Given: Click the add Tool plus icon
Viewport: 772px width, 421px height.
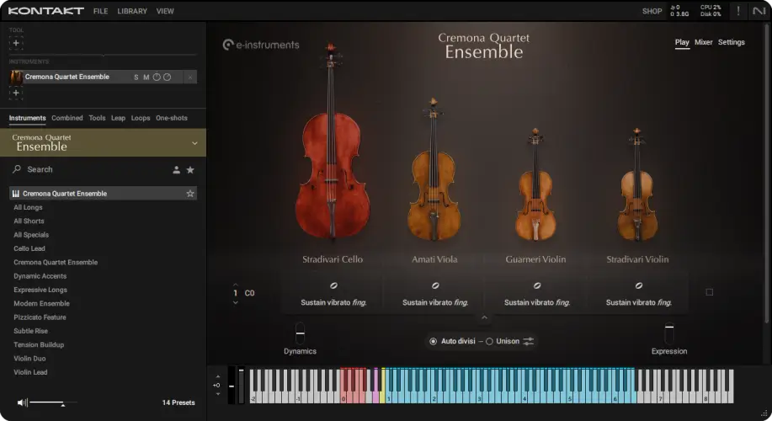Looking at the screenshot, I should 16,43.
